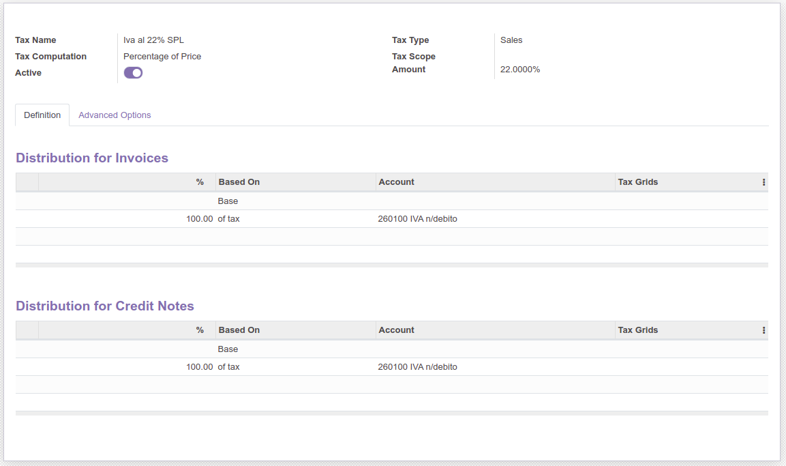Click the Distribution for Invoices heading

click(x=92, y=158)
